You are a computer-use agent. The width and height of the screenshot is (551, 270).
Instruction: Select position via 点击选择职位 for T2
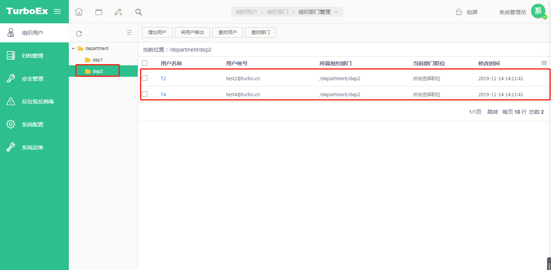click(x=426, y=79)
